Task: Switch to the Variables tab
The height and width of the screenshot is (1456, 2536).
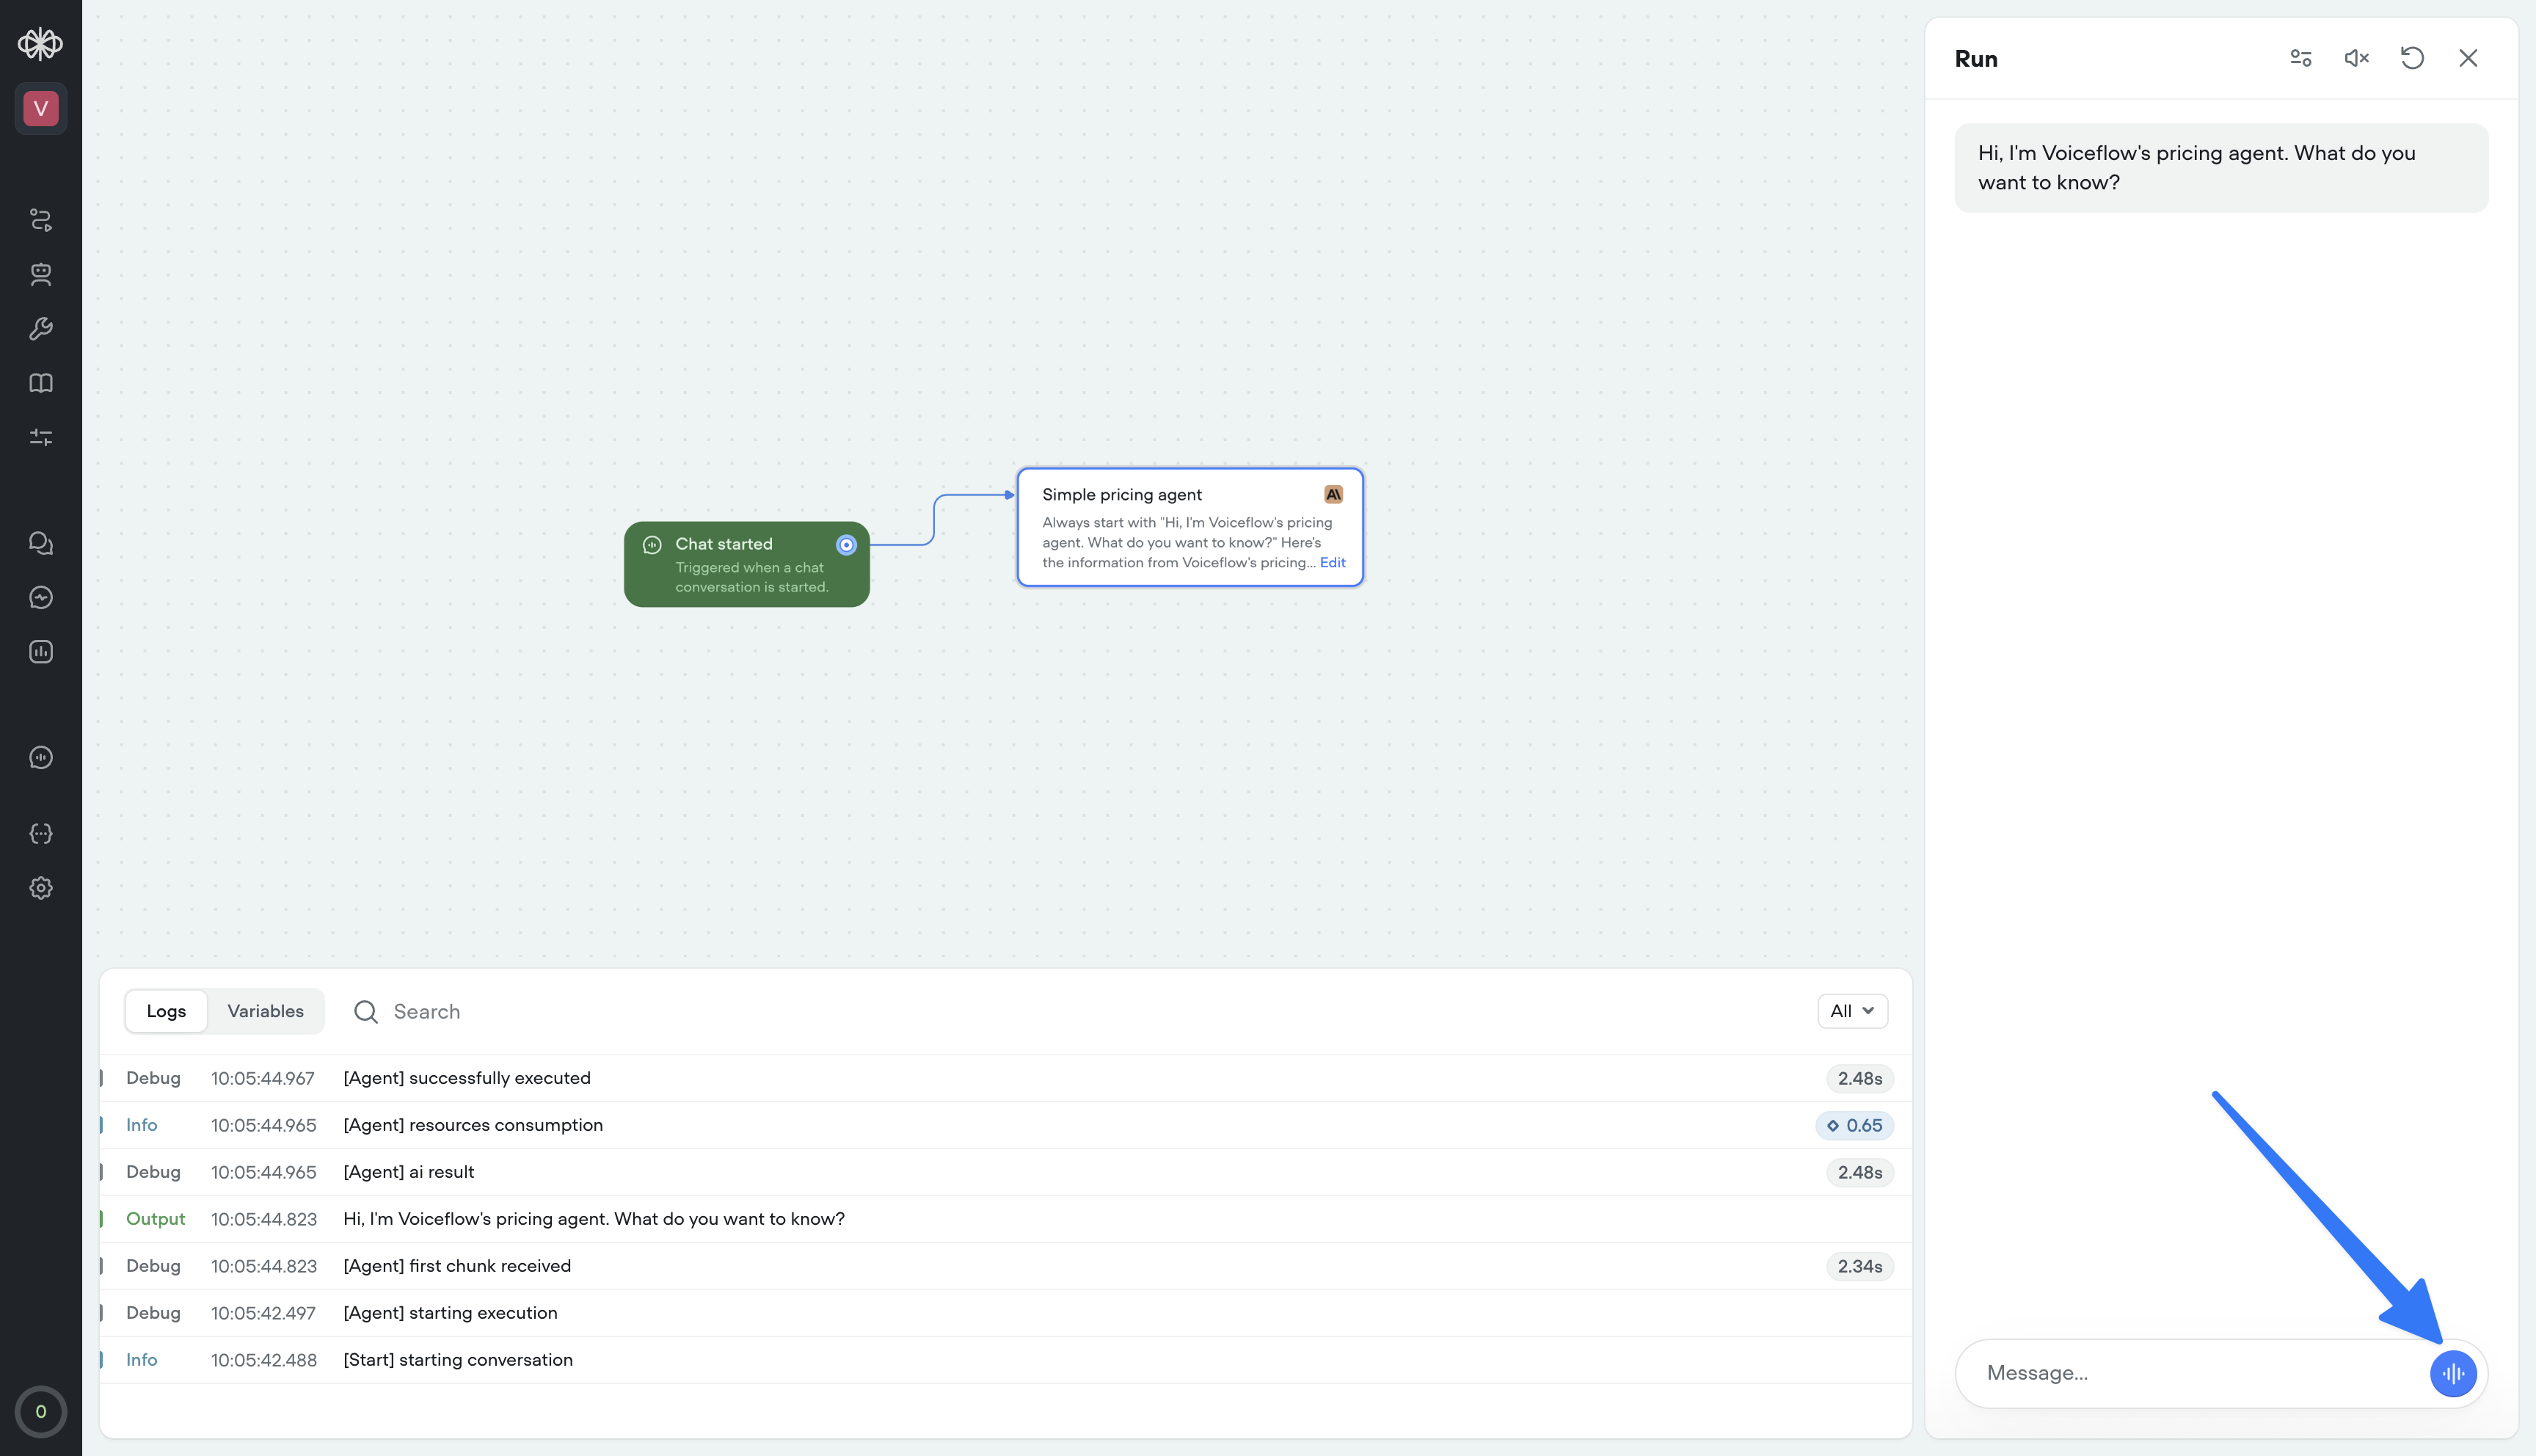Action: tap(265, 1011)
